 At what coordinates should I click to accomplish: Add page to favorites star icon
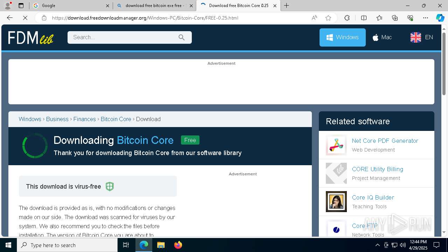[x=328, y=18]
